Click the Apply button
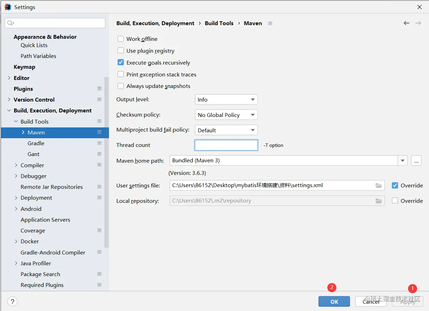Image resolution: width=429 pixels, height=311 pixels. [x=408, y=302]
